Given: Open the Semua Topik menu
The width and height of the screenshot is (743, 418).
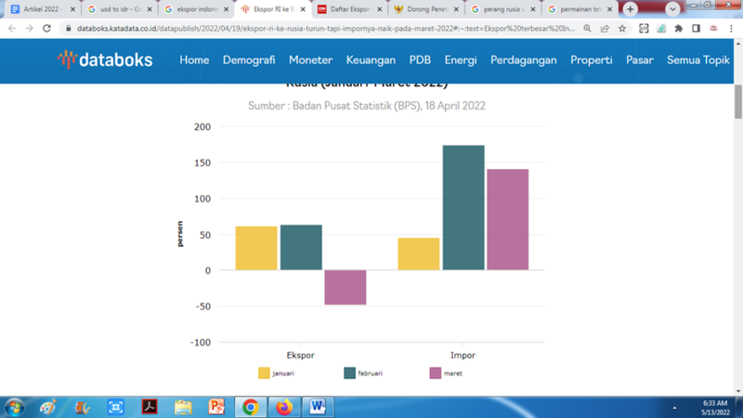Looking at the screenshot, I should [697, 60].
